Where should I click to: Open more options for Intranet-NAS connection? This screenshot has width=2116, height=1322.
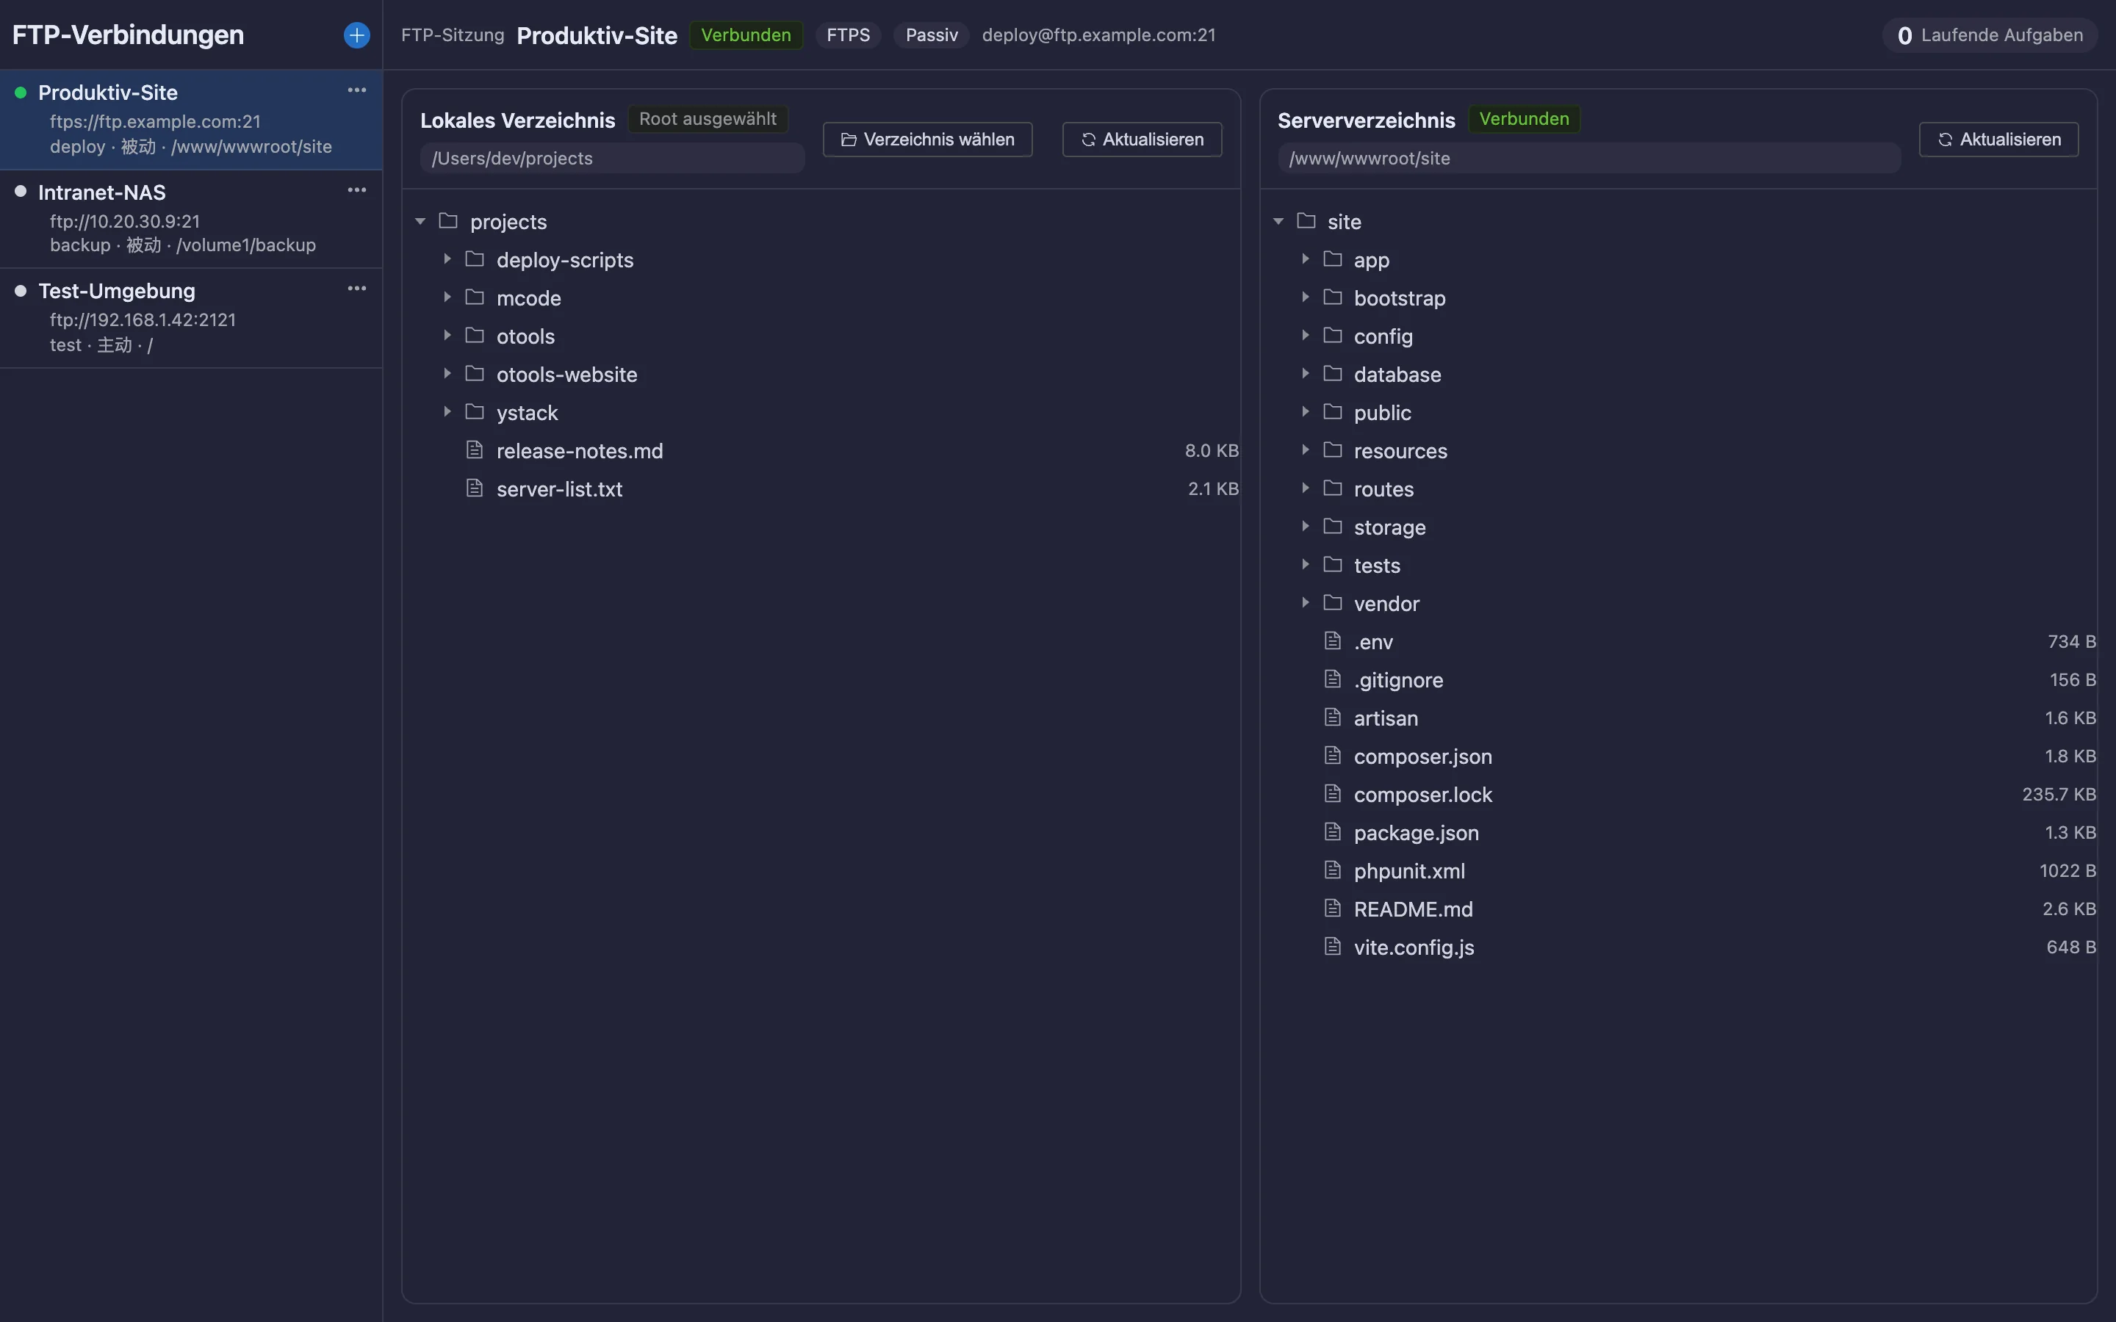357,189
